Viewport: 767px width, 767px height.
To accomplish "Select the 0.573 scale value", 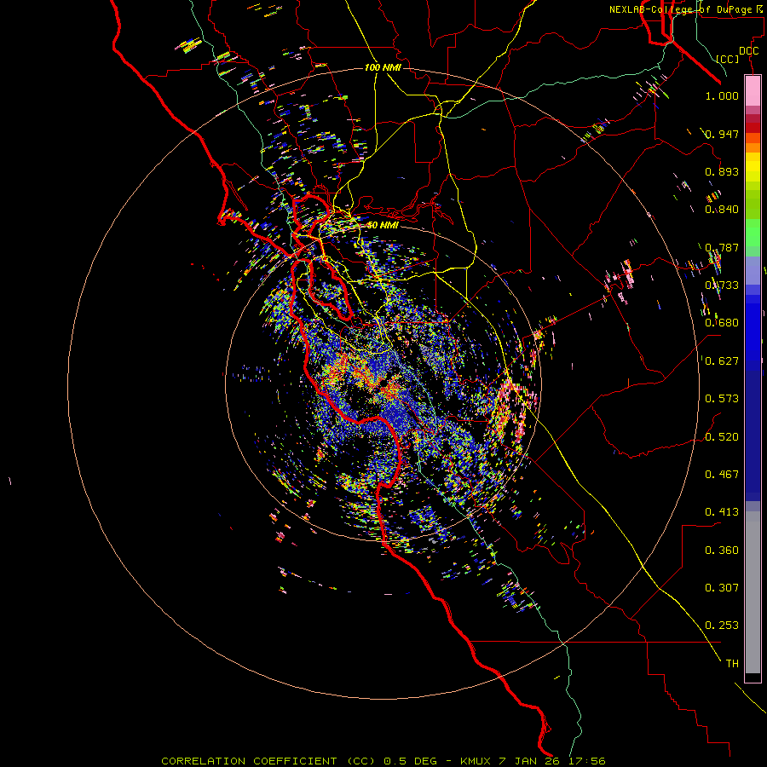I will click(722, 399).
